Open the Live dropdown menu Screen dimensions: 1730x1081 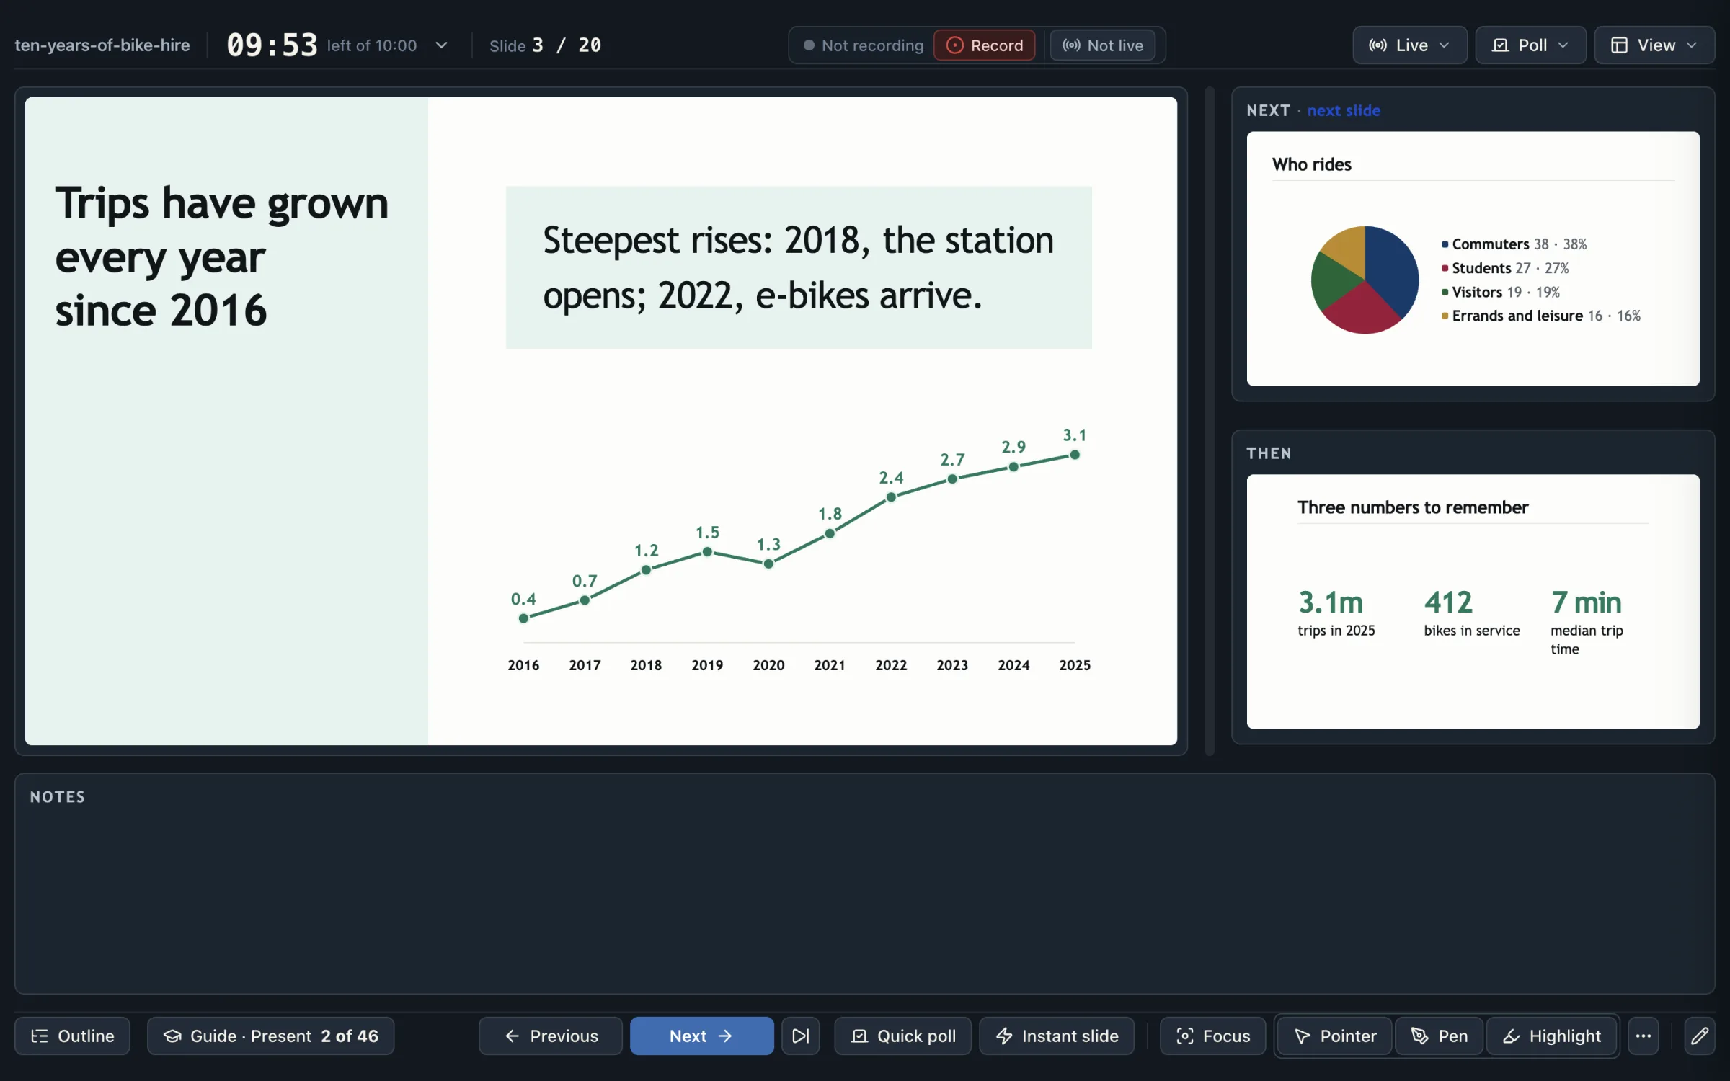point(1409,45)
